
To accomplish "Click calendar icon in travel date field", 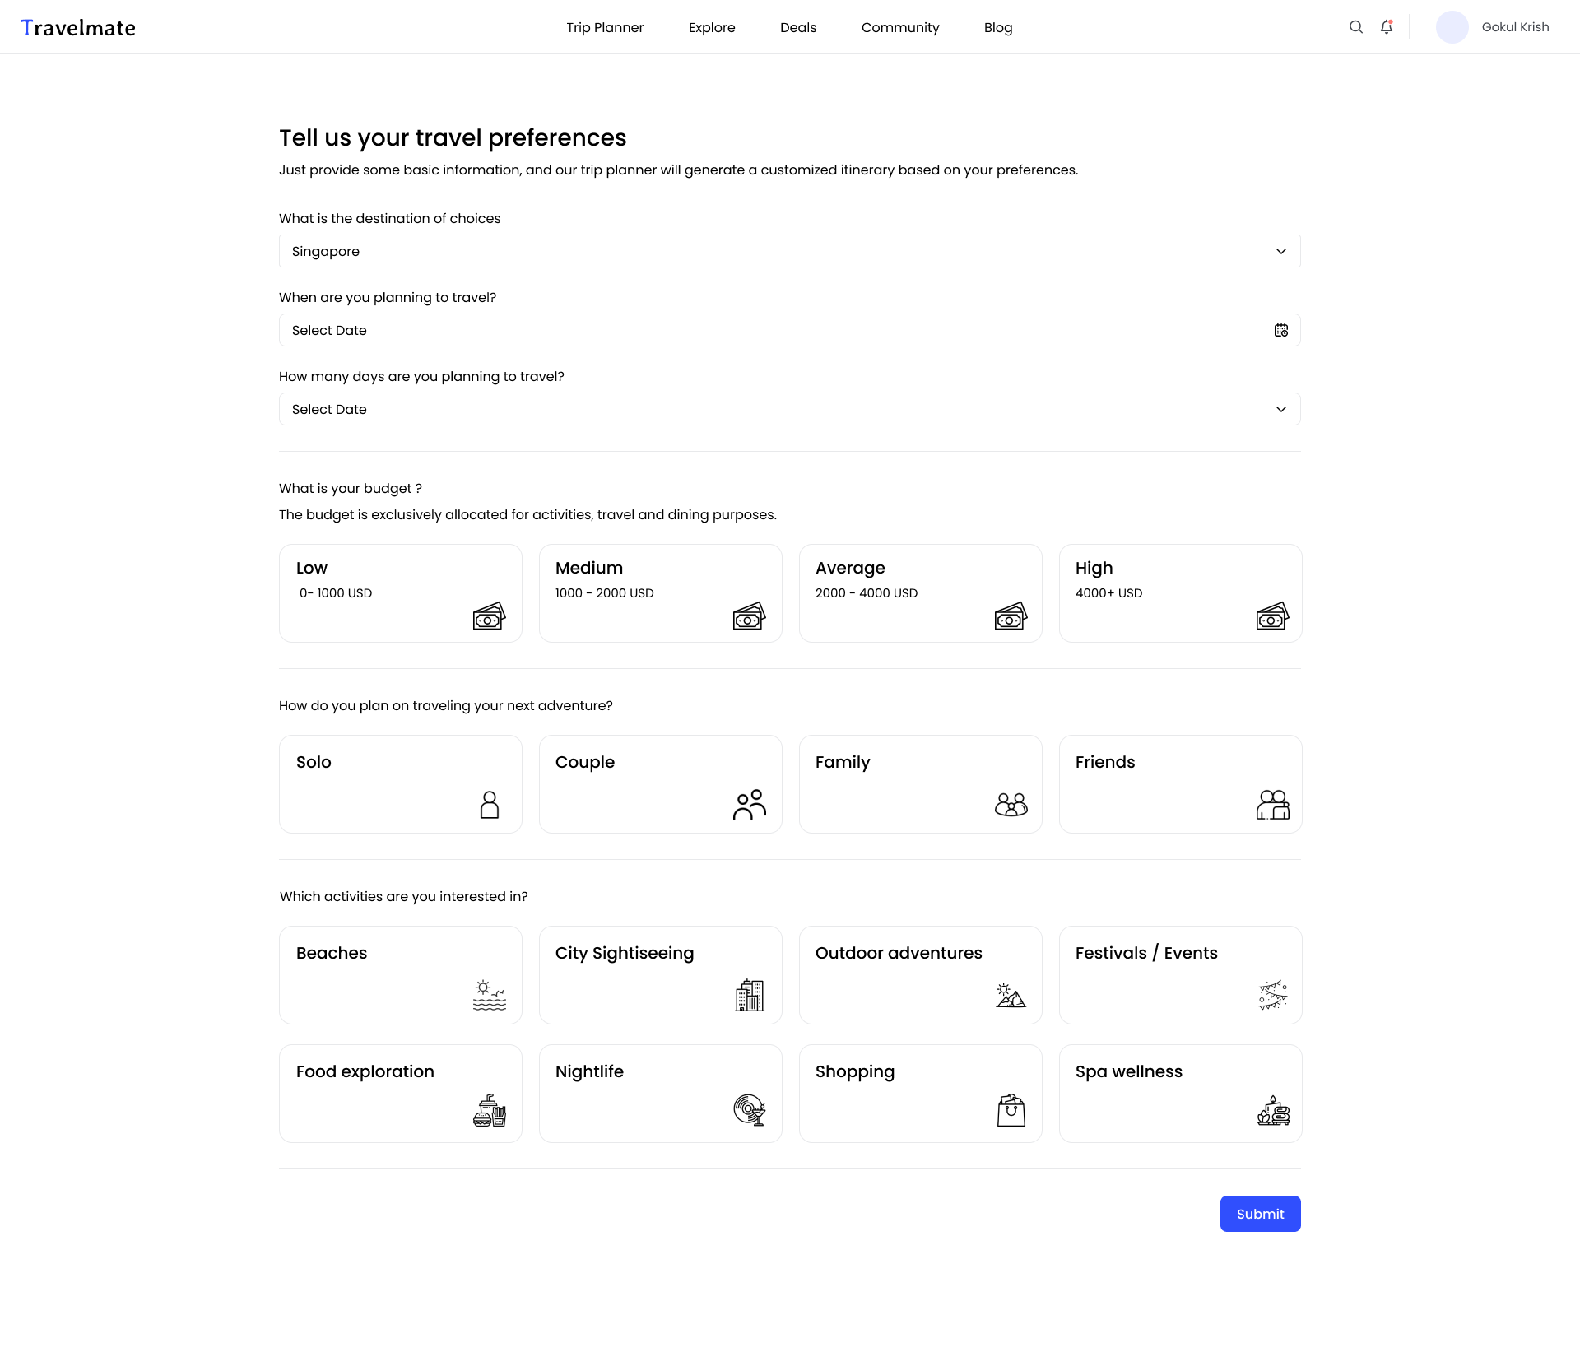I will coord(1281,330).
